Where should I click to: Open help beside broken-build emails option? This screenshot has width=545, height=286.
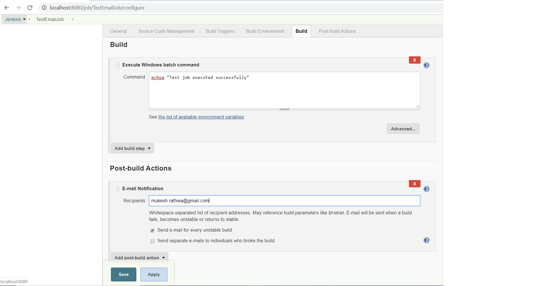tap(427, 240)
